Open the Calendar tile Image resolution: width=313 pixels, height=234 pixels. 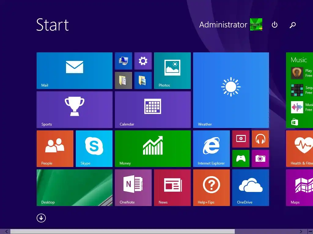click(153, 110)
